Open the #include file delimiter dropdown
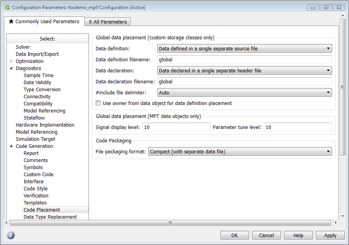 244,93
